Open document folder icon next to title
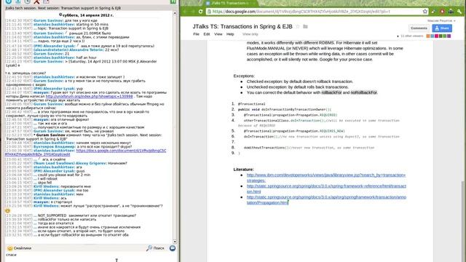The height and width of the screenshot is (262, 466). tap(305, 26)
